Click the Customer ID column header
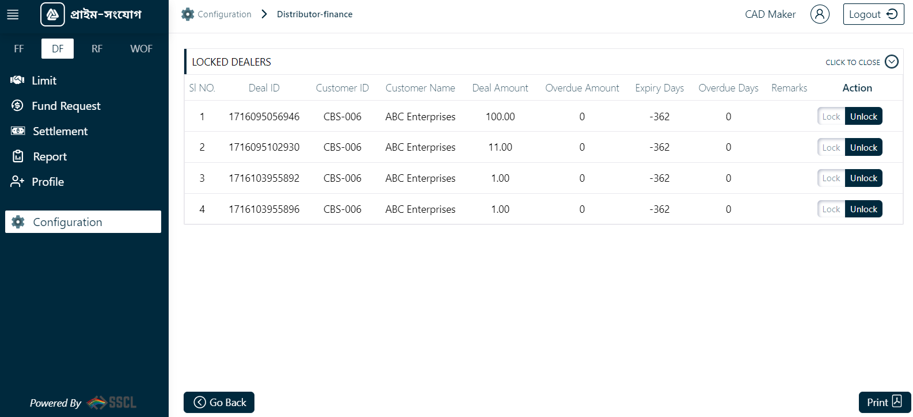913x417 pixels. point(343,88)
